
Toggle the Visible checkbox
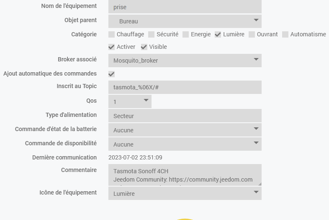(144, 47)
